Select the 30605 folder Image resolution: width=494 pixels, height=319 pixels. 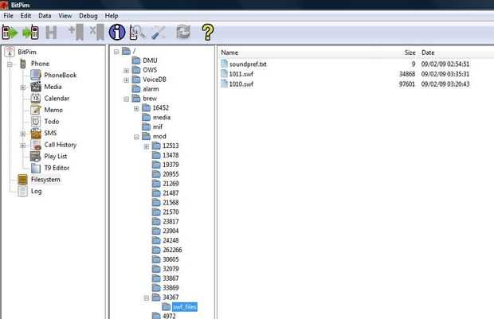171,259
